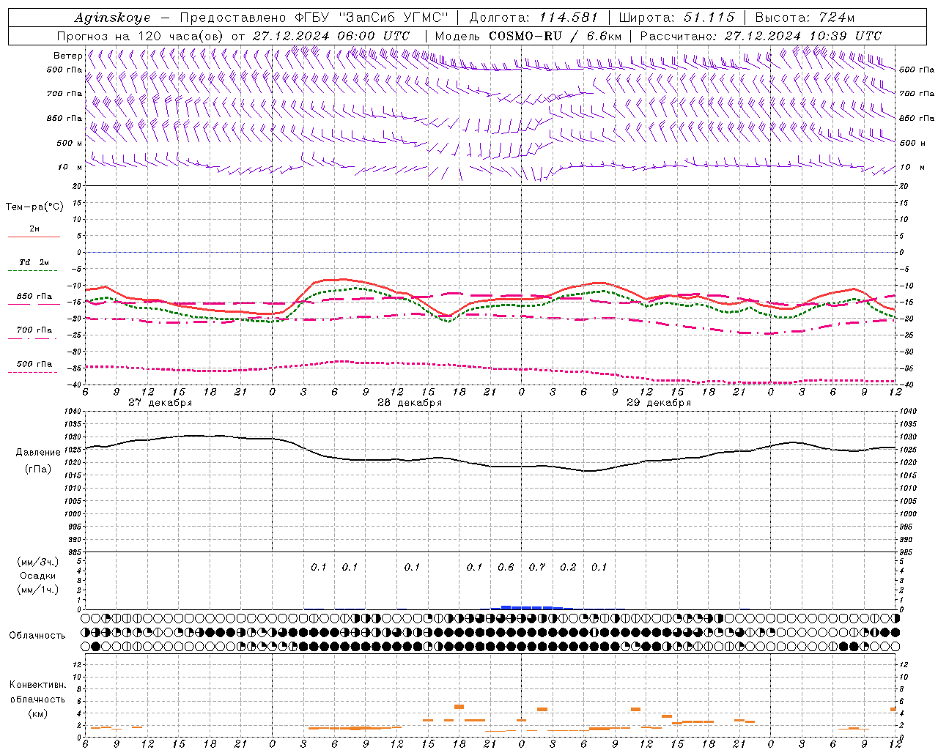Click the date label 28 декабря
Viewport: 938px width, 750px height.
click(410, 403)
